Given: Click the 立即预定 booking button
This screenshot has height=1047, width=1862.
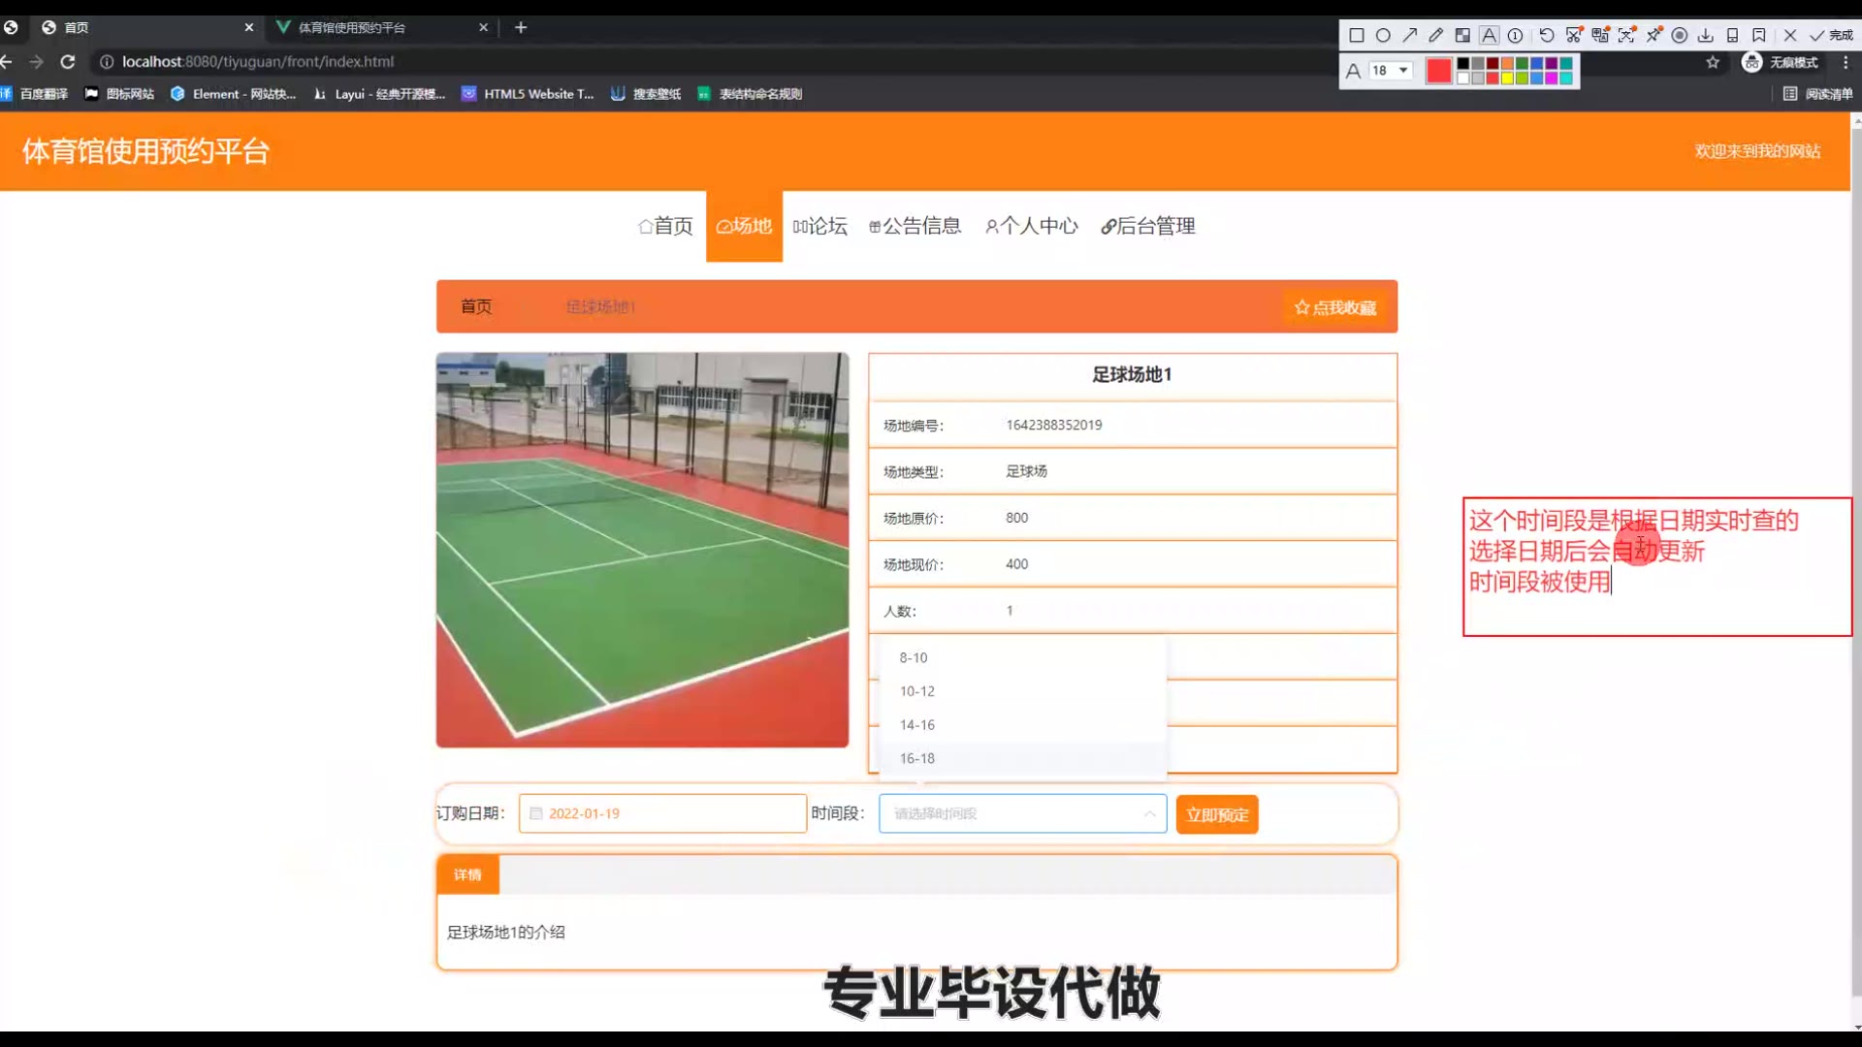Looking at the screenshot, I should coord(1217,814).
